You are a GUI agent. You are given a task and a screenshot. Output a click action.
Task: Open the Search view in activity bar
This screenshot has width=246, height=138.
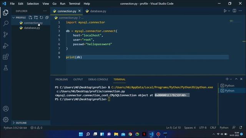tap(6, 23)
